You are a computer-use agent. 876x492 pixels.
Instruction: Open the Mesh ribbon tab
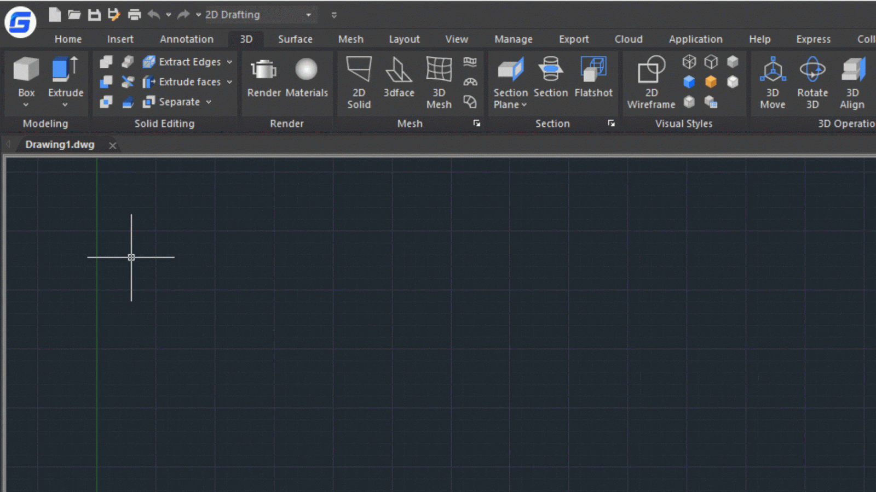point(350,39)
